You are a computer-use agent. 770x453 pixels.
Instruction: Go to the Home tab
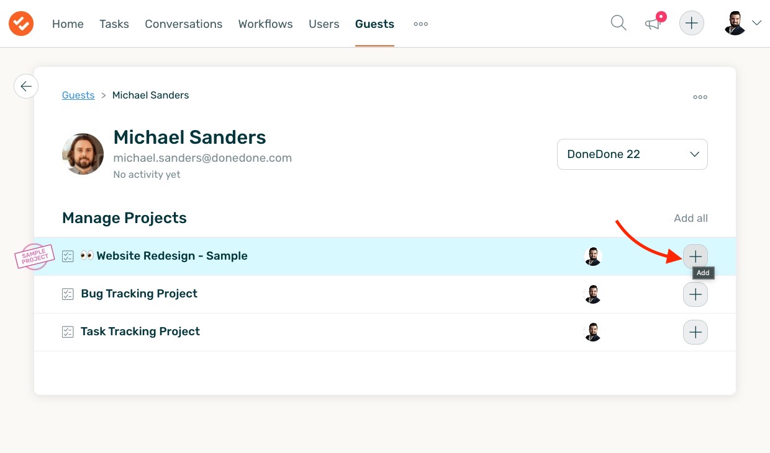pyautogui.click(x=68, y=24)
